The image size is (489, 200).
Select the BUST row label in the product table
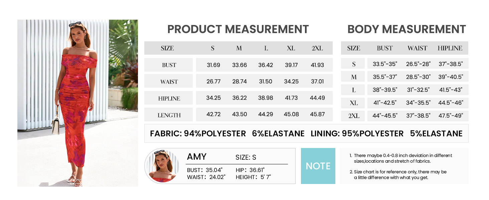169,65
